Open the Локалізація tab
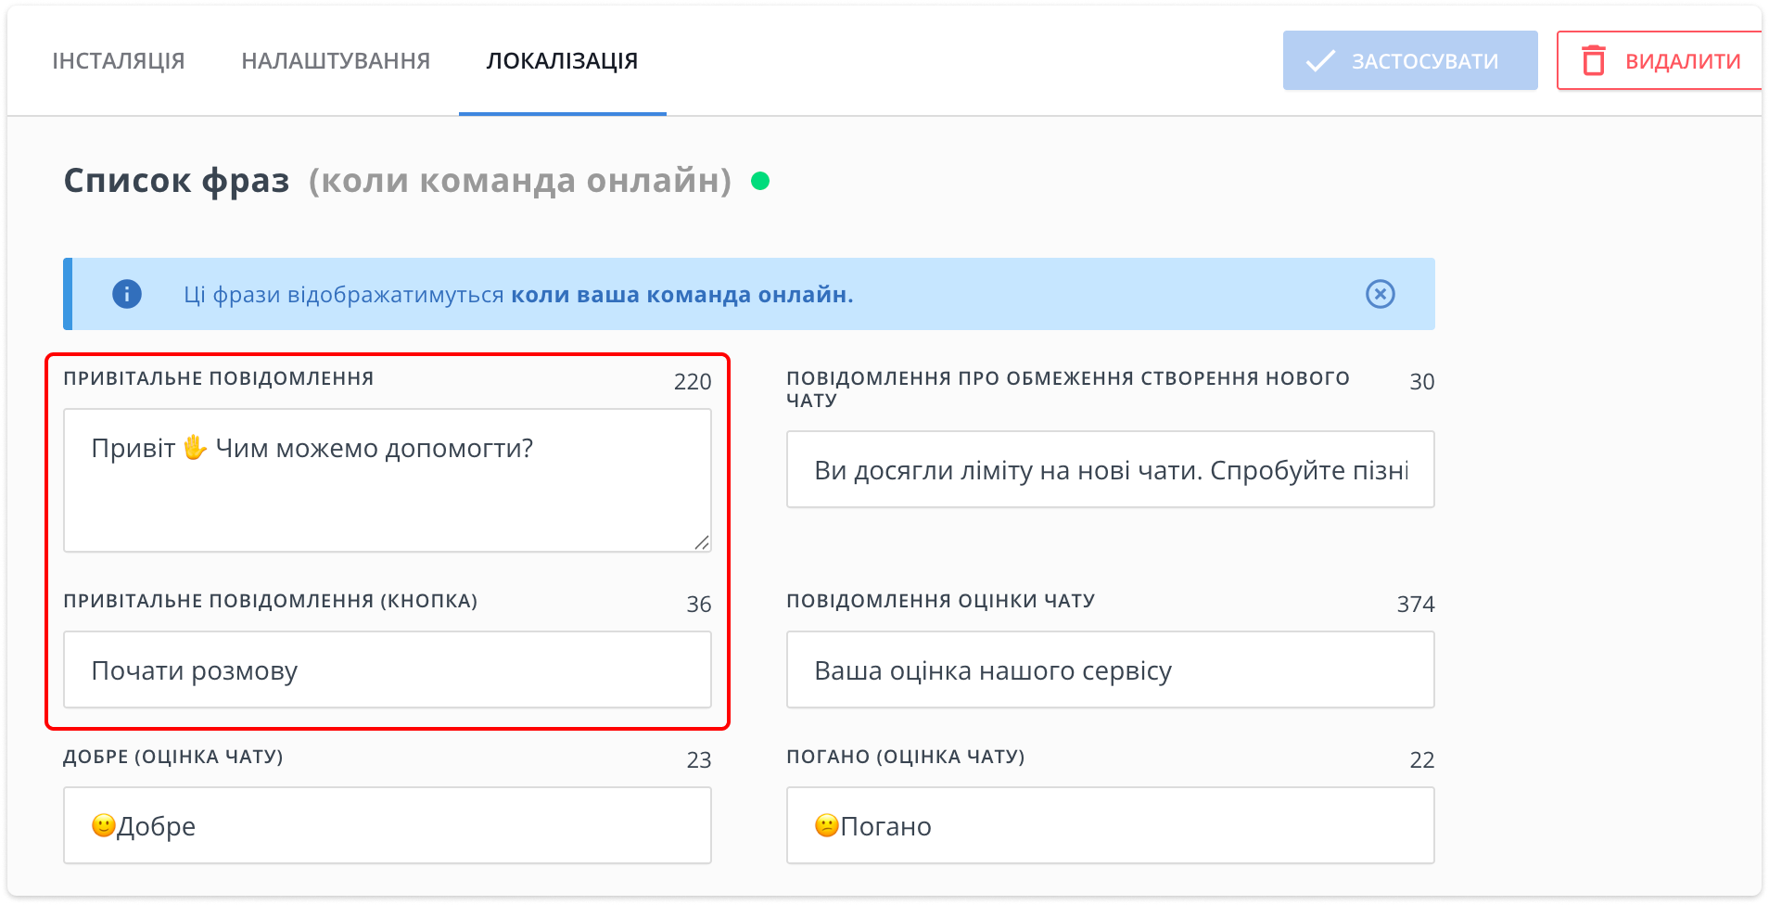This screenshot has height=905, width=1769. coord(562,60)
